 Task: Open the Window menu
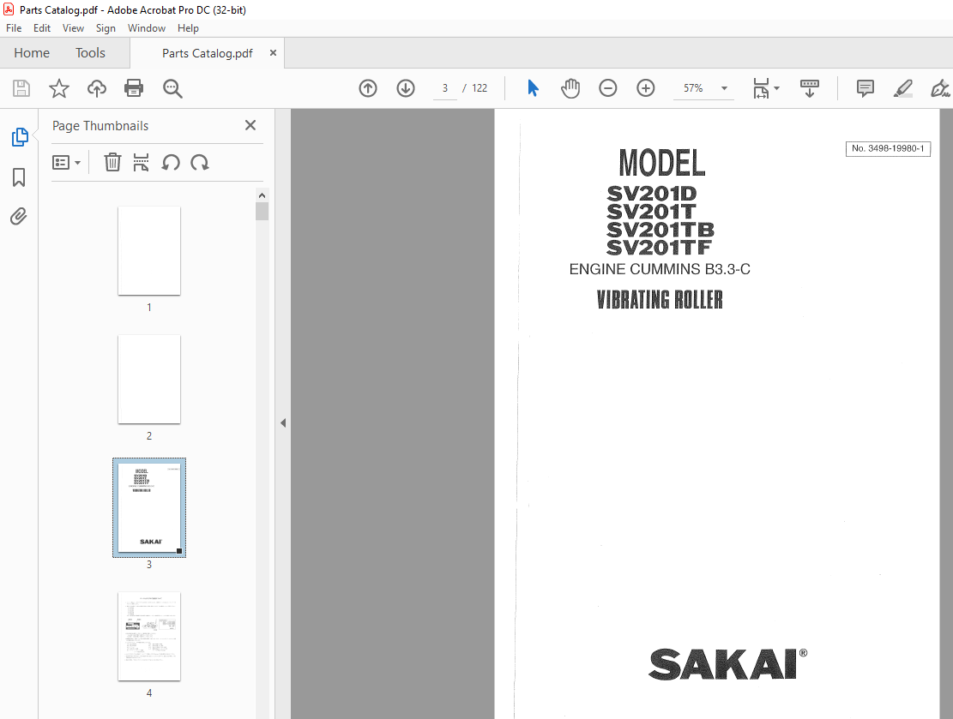[147, 28]
